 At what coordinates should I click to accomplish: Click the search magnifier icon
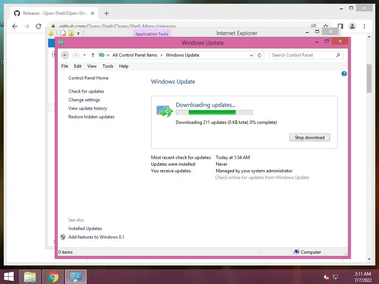pyautogui.click(x=338, y=55)
